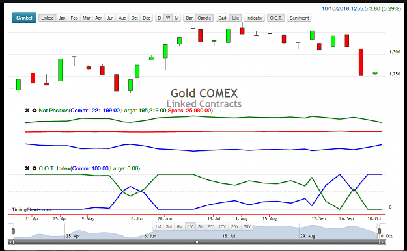Click the Gold COMEX chart title
The width and height of the screenshot is (407, 251).
coord(204,94)
